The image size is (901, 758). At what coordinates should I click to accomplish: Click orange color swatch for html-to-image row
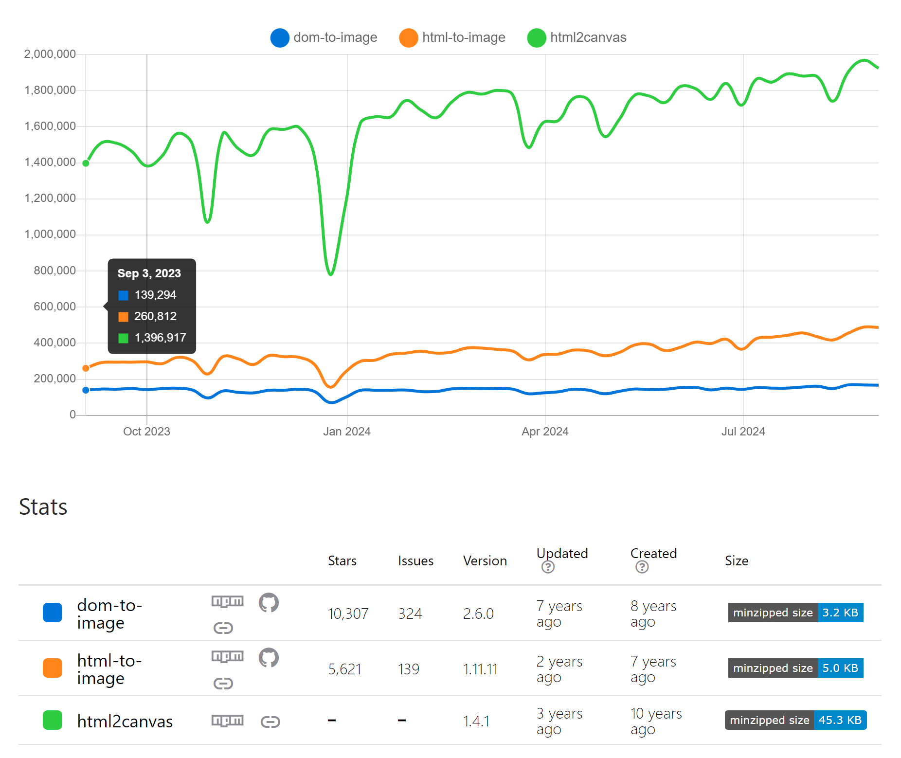(x=53, y=668)
